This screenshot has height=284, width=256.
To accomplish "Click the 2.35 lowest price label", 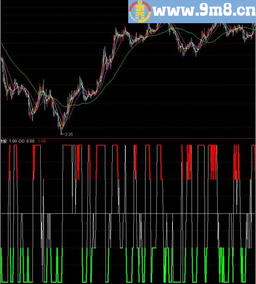I will click(x=69, y=134).
